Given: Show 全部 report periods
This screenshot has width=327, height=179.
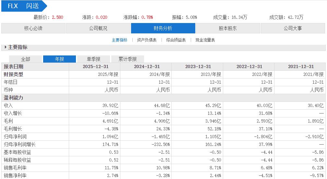Looking at the screenshot, I should tap(26, 59).
